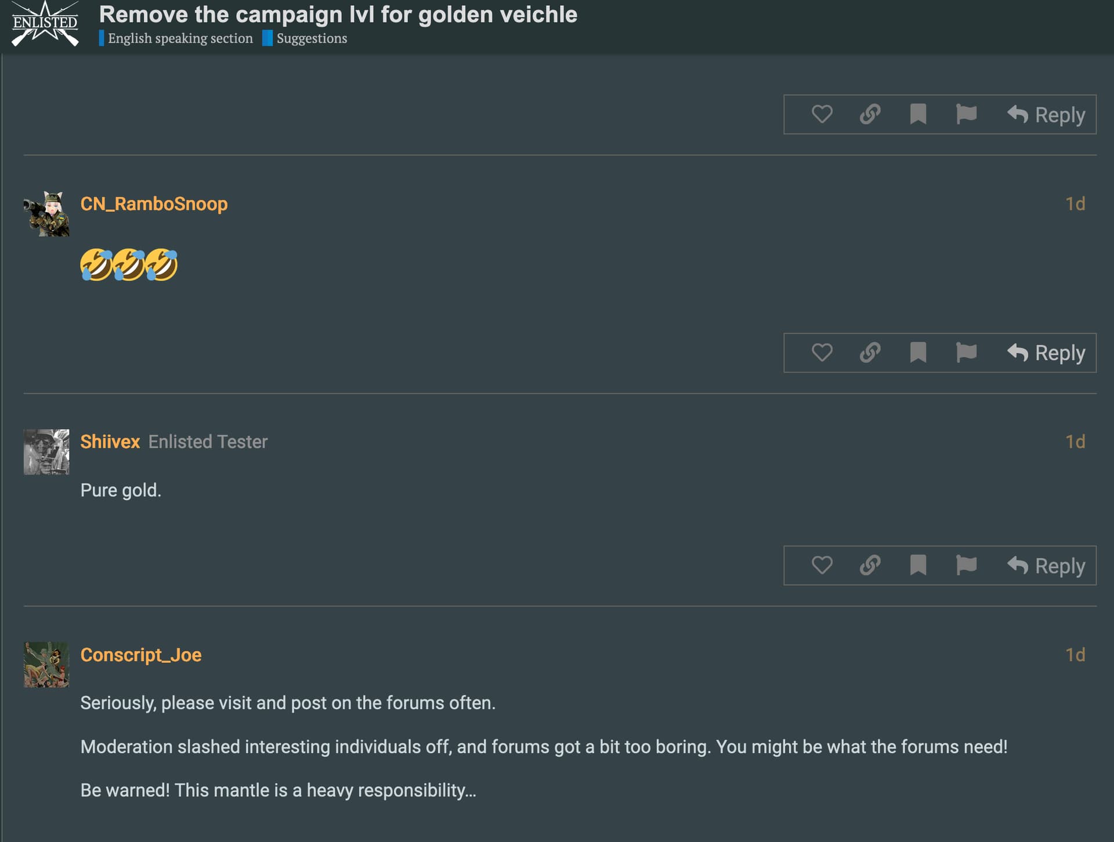Like CN_RamboSnoop's post with the heart icon
1114x842 pixels.
coord(822,353)
